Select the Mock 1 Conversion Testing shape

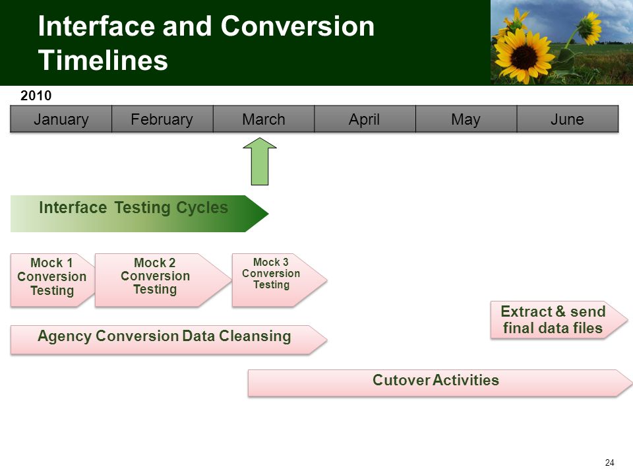[53, 280]
